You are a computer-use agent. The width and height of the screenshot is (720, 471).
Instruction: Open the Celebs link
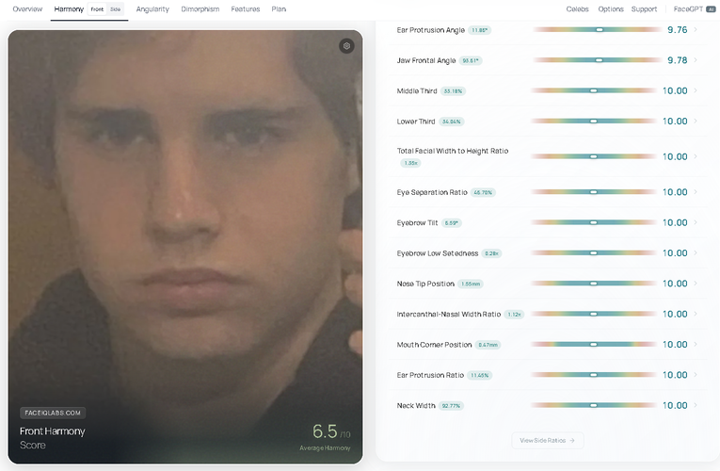(x=577, y=9)
